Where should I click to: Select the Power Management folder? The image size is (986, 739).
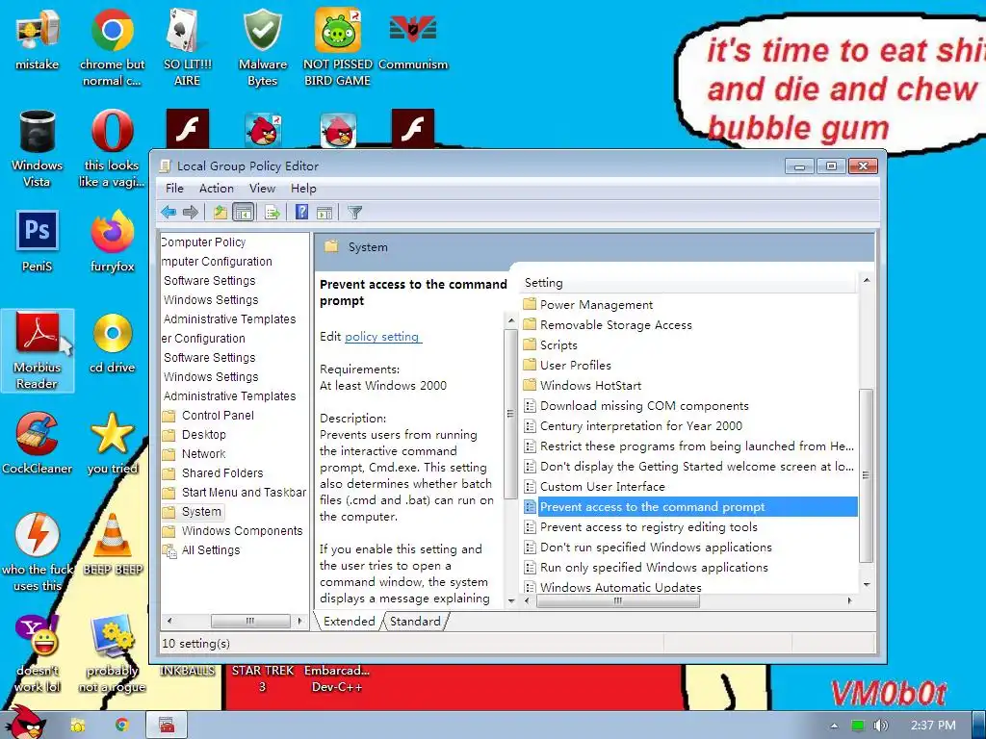[x=596, y=305]
